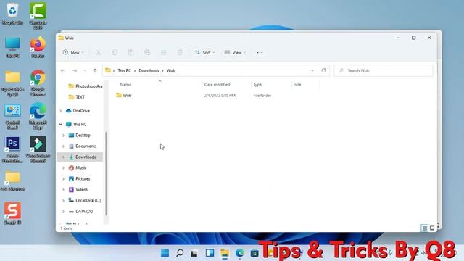Switch to large icons view layout
Viewport: 464px width, 261px height.
pyautogui.click(x=432, y=228)
